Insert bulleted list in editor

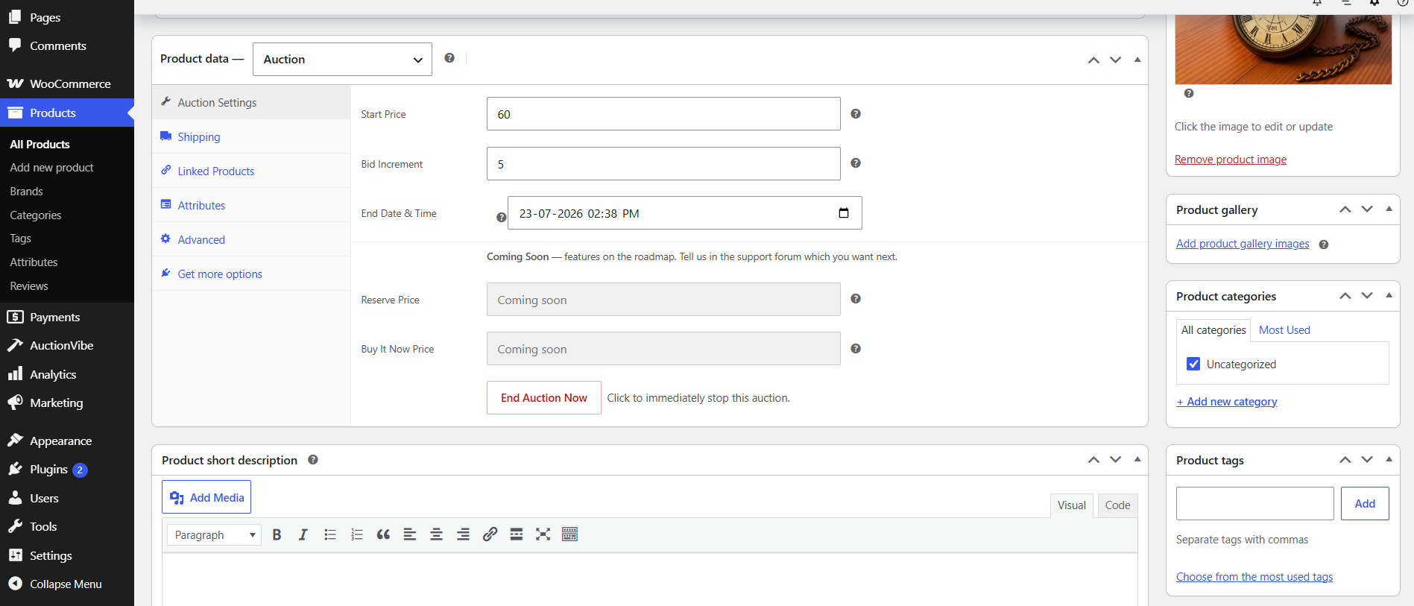click(330, 534)
